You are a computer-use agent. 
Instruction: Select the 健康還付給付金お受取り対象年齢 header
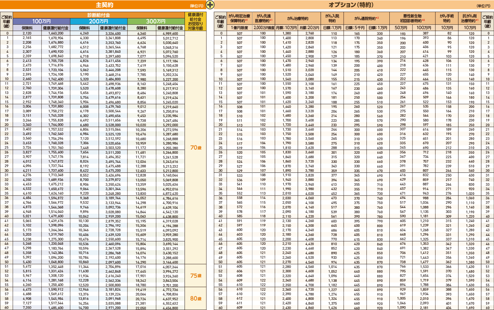[195, 22]
